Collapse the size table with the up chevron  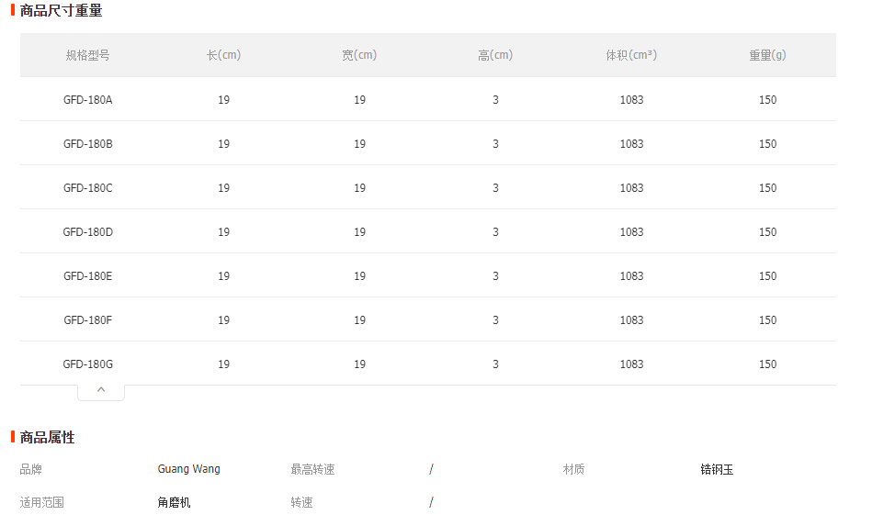(101, 390)
